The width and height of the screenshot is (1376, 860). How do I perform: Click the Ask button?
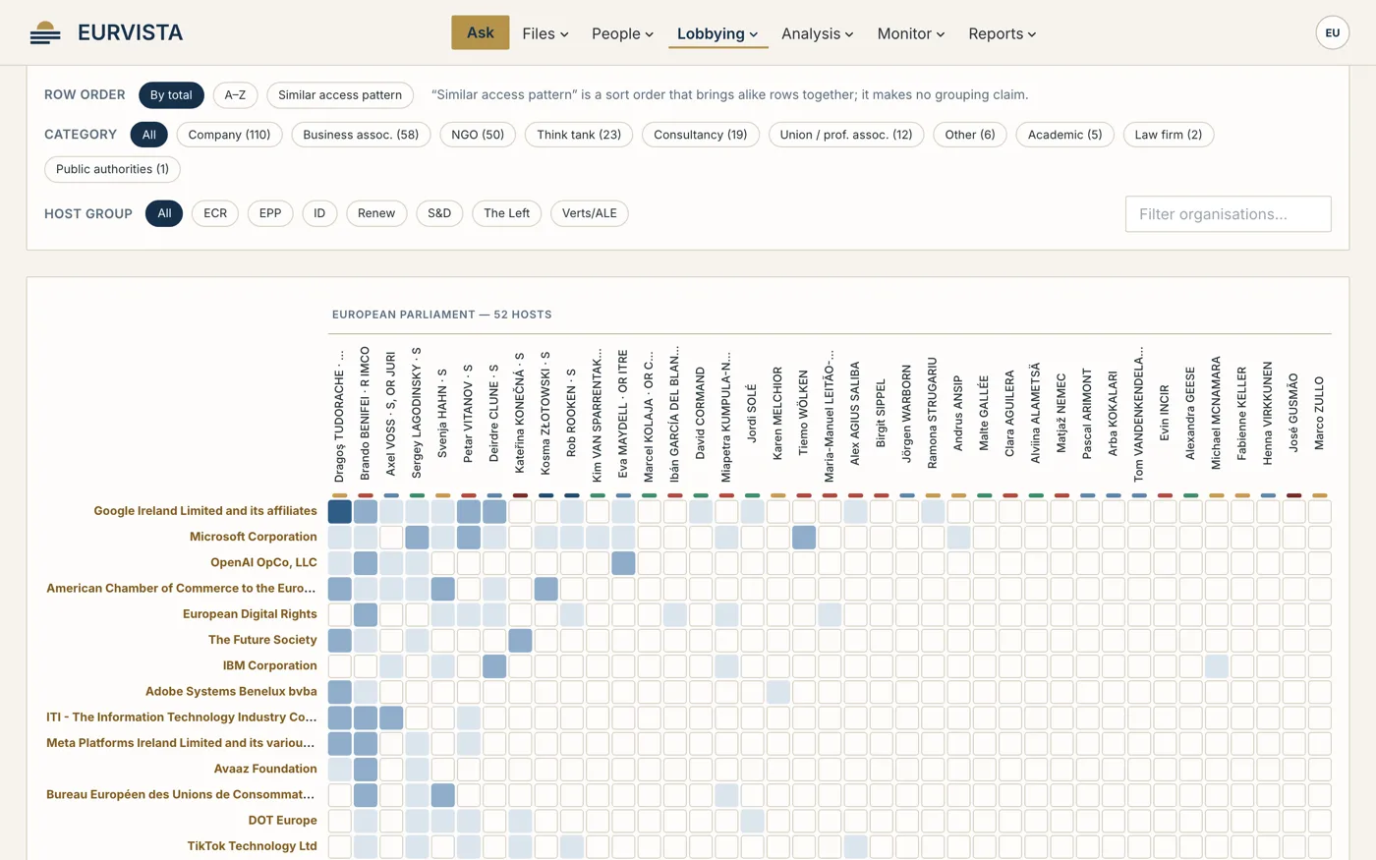point(481,32)
